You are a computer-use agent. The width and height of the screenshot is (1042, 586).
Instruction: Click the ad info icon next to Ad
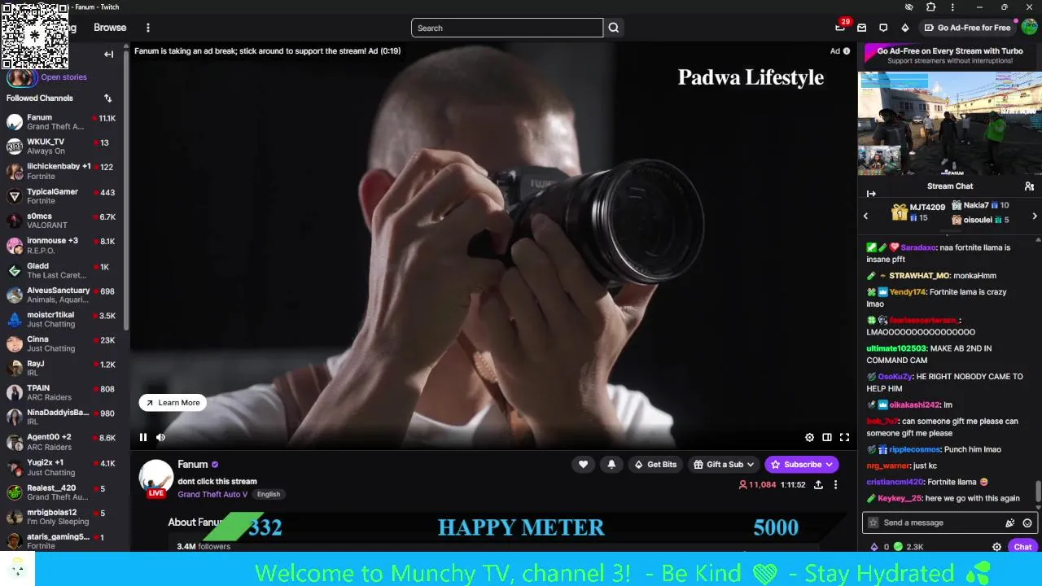[847, 50]
